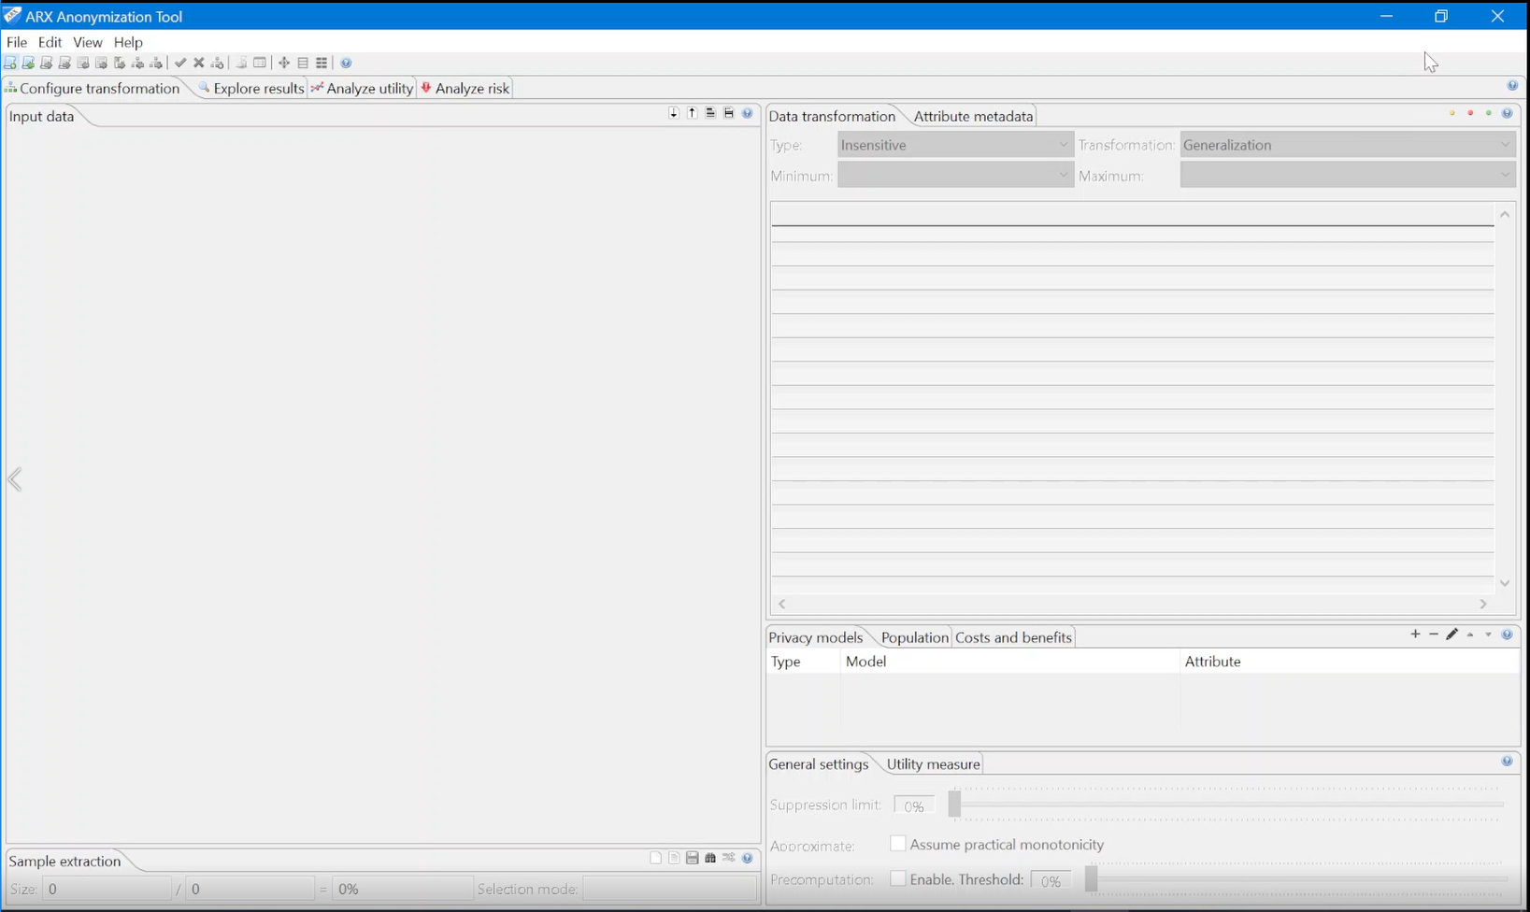Click the floppy disk icon in Sample extraction
This screenshot has width=1530, height=912.
[x=693, y=858]
